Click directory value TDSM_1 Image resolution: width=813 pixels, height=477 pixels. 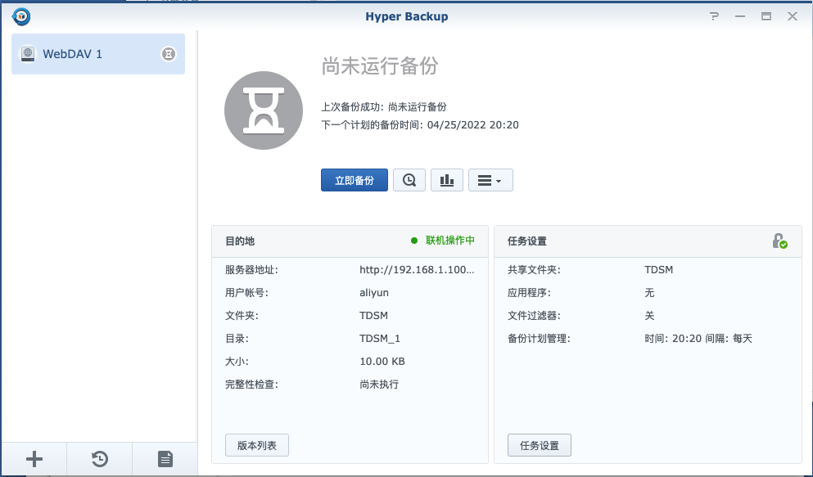[x=380, y=338]
